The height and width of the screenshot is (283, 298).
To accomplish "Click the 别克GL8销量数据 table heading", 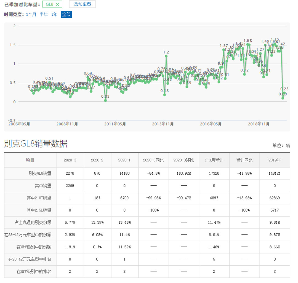I will tap(36, 144).
